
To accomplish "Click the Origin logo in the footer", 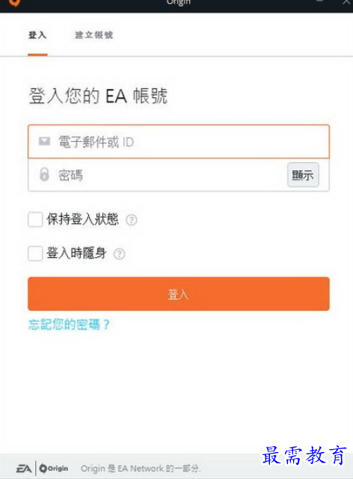I will click(54, 469).
